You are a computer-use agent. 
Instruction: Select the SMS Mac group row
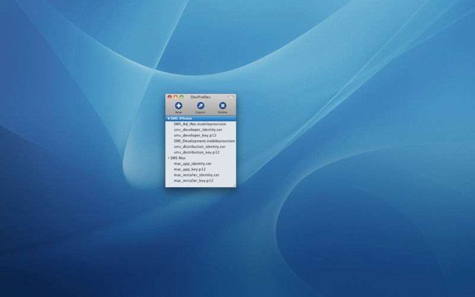tap(201, 158)
